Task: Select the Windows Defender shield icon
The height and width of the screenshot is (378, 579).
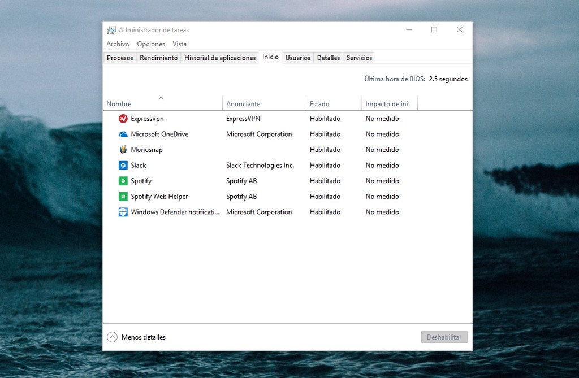Action: 123,212
